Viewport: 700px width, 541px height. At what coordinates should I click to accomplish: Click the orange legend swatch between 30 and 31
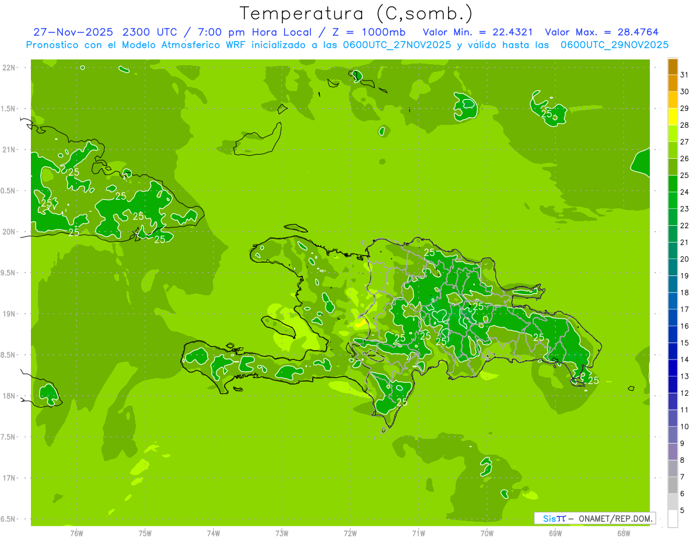[673, 83]
